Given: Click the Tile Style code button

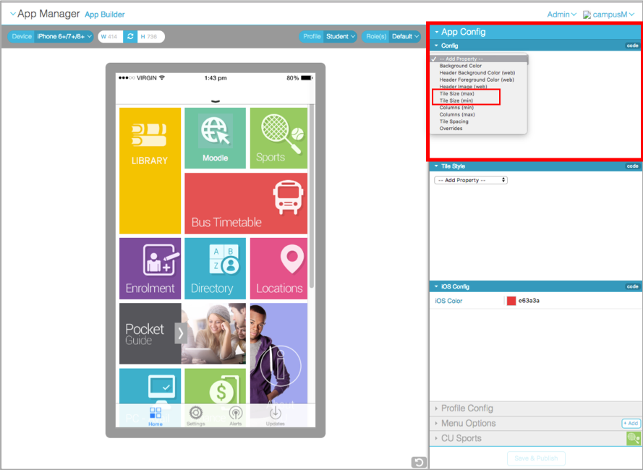Looking at the screenshot, I should click(x=632, y=166).
